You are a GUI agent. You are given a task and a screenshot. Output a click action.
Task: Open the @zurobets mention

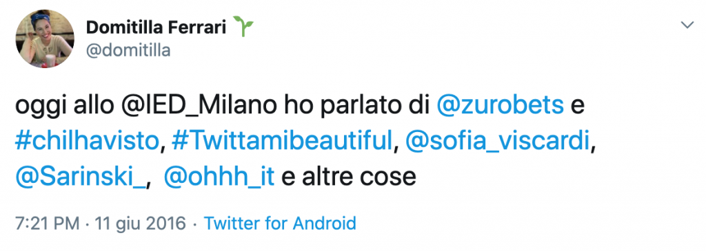pyautogui.click(x=501, y=107)
